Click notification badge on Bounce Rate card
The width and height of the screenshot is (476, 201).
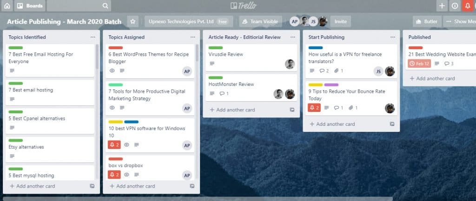point(314,108)
